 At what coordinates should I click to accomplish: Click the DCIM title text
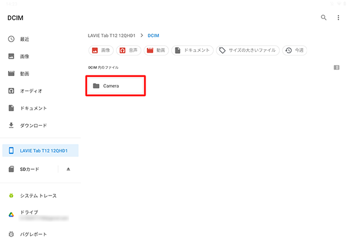(15, 18)
